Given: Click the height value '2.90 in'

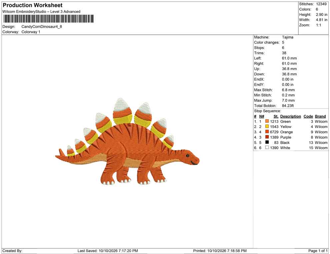Looking at the screenshot, I should [322, 15].
